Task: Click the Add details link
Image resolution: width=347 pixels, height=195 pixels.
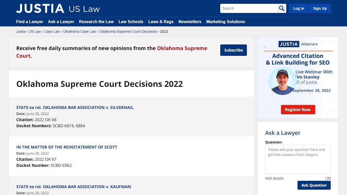Action: [274, 178]
